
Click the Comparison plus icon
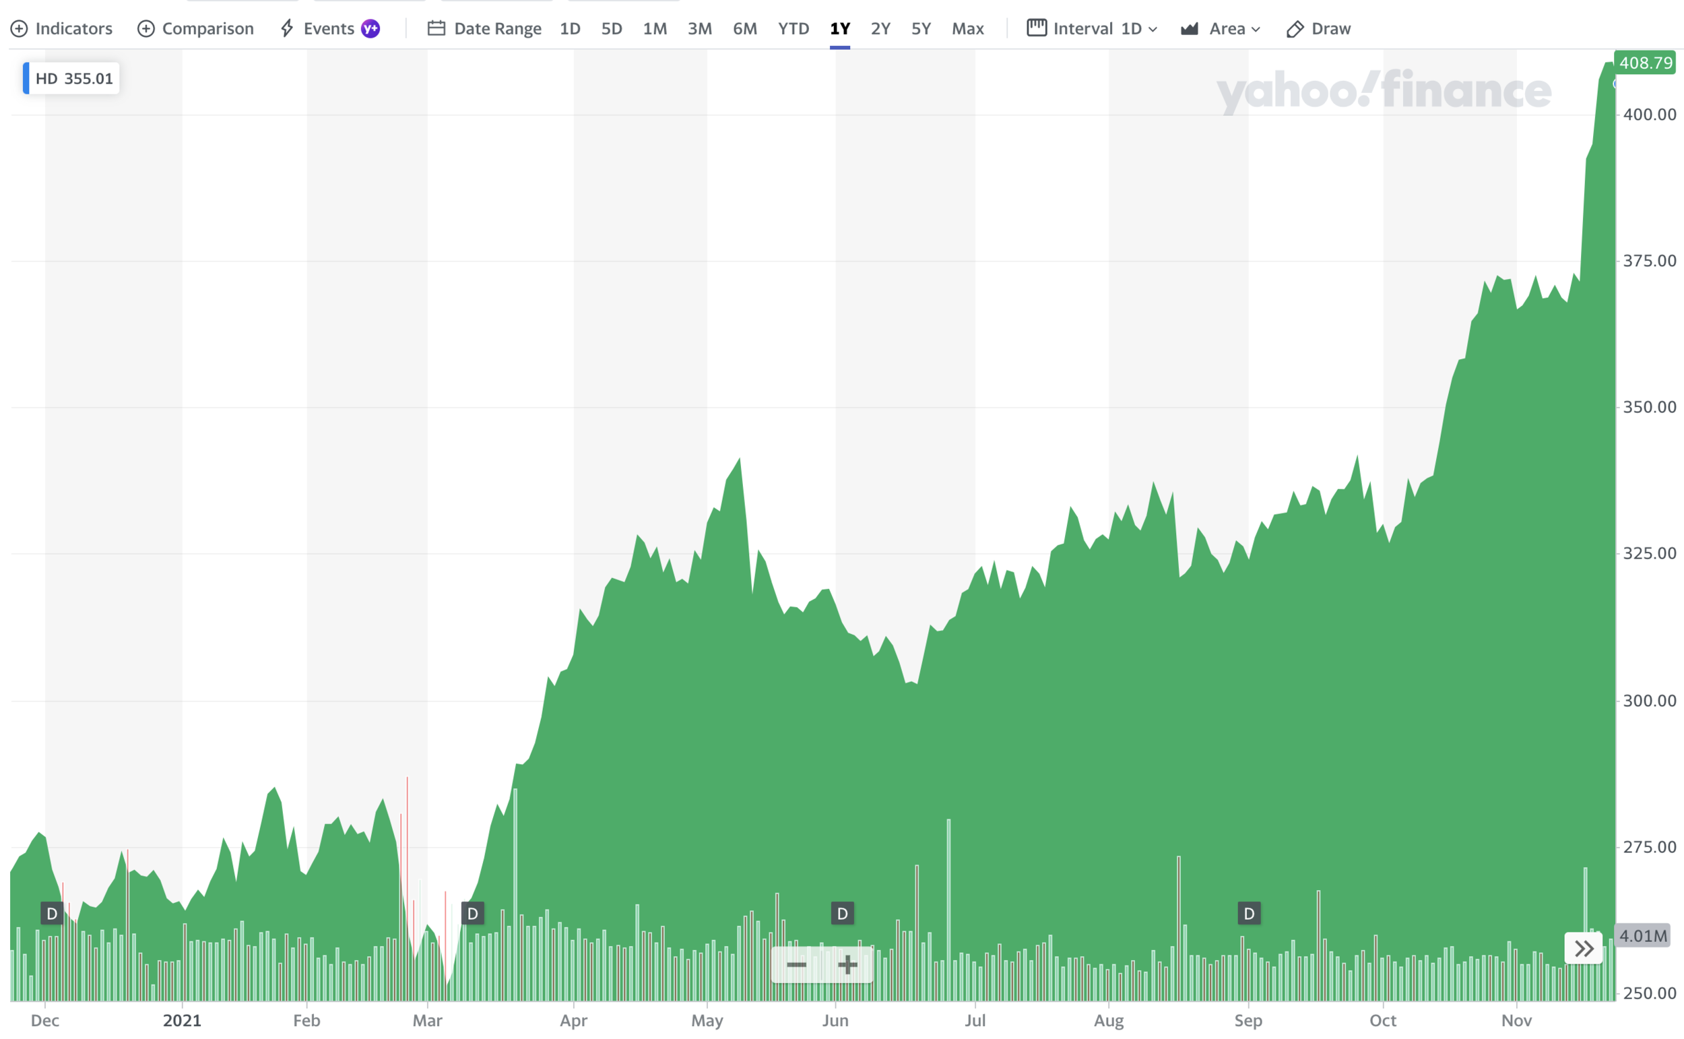[x=145, y=29]
